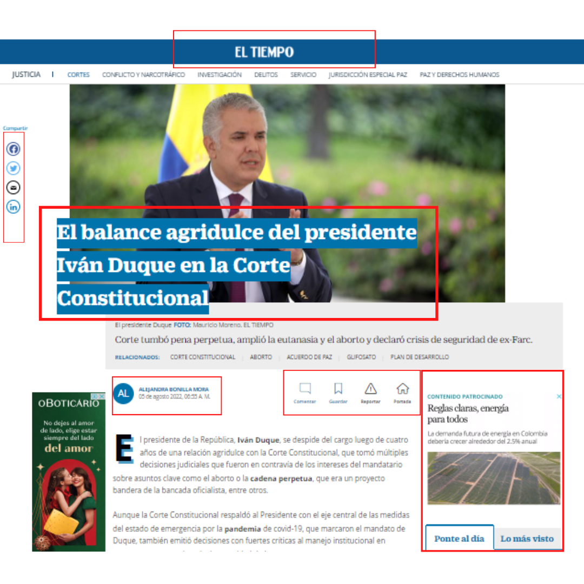This screenshot has height=584, width=584.
Task: Share the article on LinkedIn
Action: click(14, 207)
